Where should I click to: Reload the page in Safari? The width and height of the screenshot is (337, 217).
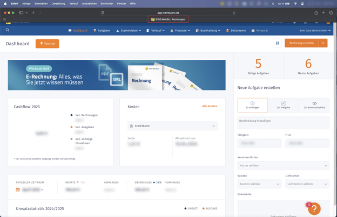[x=234, y=12]
